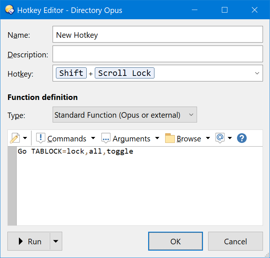The width and height of the screenshot is (270, 258).
Task: Open the dropdown arrow beside Commands
Action: [93, 138]
